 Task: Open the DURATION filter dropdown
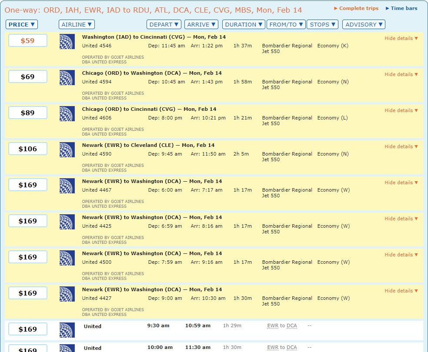click(x=244, y=24)
